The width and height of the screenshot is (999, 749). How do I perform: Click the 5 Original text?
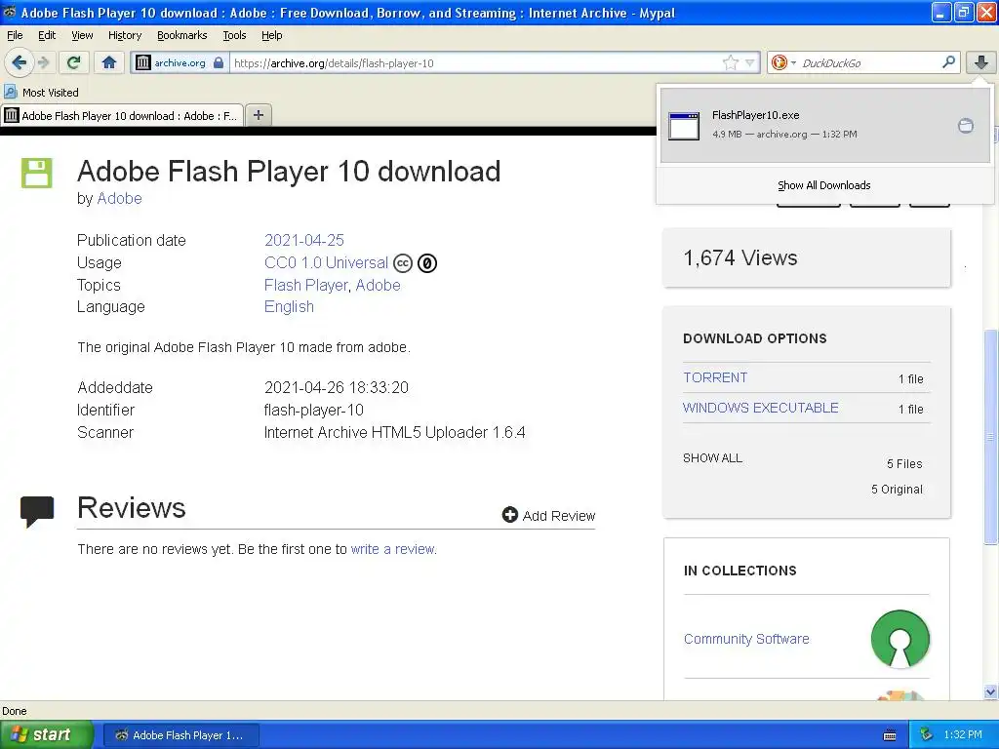(897, 490)
